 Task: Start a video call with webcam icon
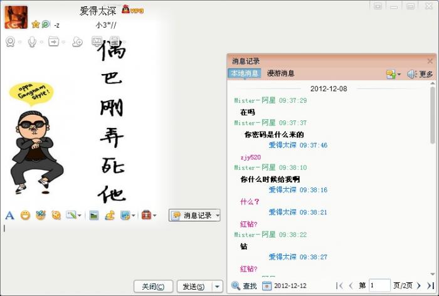[11, 42]
